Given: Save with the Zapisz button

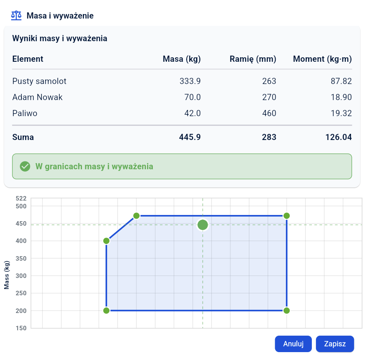Looking at the screenshot, I should (x=335, y=344).
